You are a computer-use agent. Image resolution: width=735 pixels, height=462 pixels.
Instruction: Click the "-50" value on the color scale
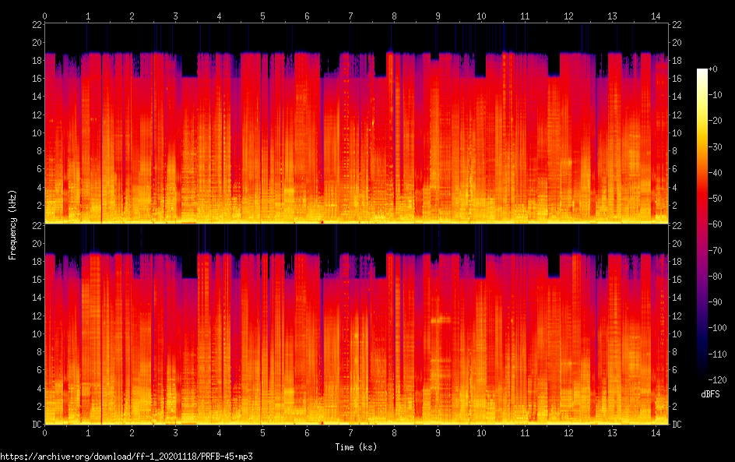point(716,199)
